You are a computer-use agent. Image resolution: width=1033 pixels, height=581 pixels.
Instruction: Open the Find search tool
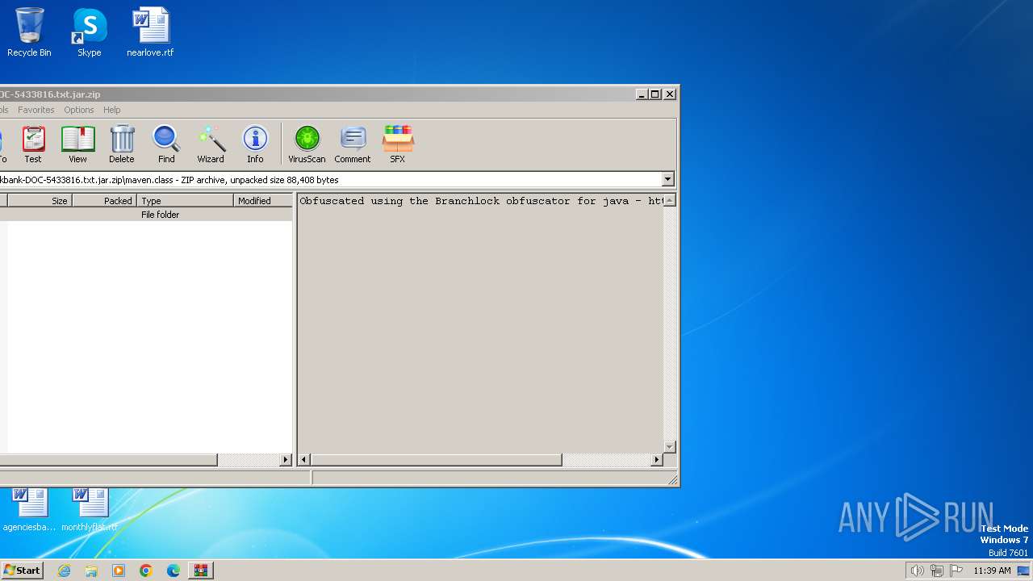(166, 144)
